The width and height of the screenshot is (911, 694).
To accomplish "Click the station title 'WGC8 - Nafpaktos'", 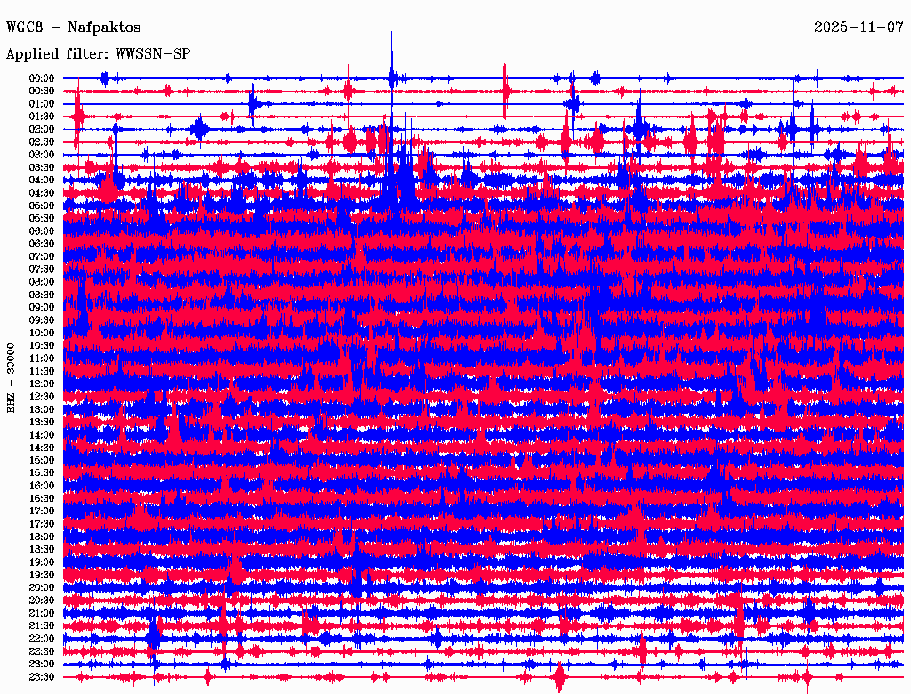I will coord(73,28).
